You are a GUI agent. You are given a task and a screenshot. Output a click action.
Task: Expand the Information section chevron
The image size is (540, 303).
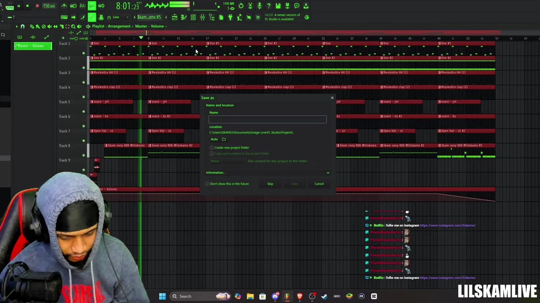[x=328, y=173]
